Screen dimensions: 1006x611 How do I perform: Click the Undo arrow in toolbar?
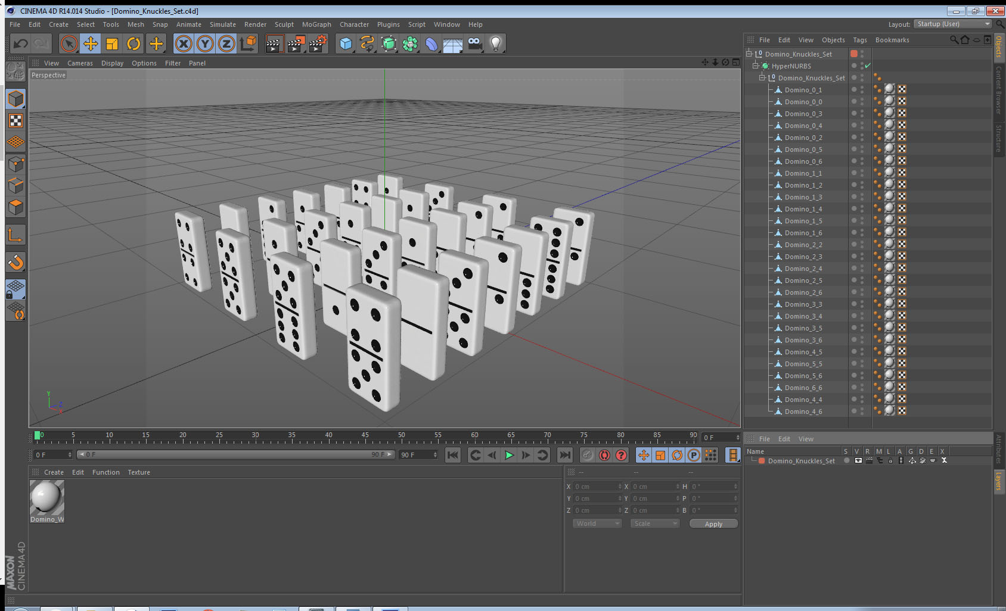point(21,43)
